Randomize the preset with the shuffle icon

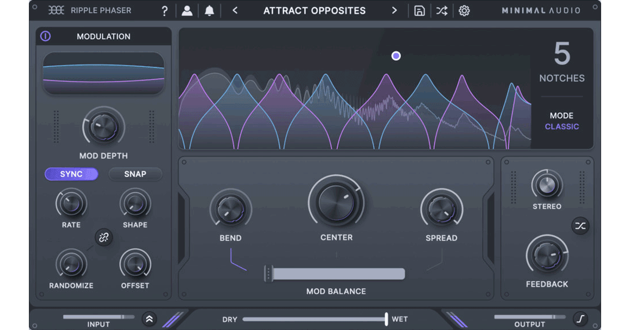[441, 10]
